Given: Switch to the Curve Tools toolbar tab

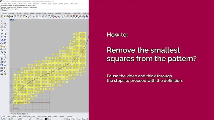Looking at the screenshot, I should pos(67,14).
